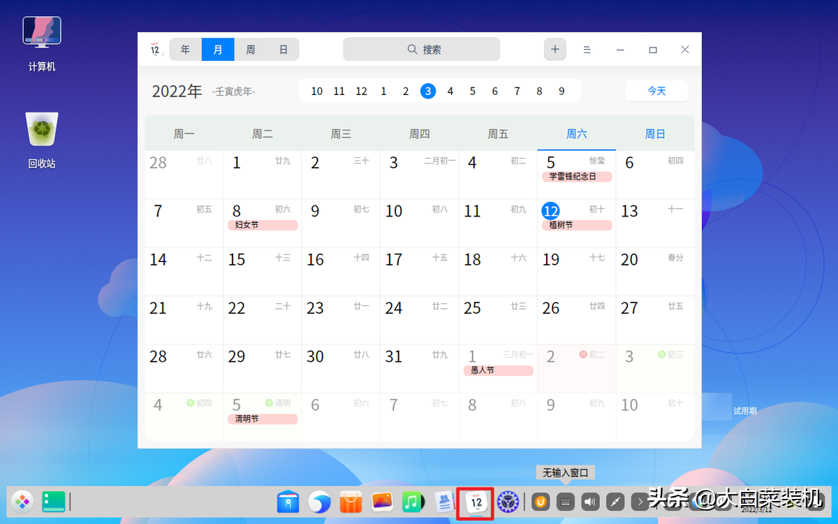Screen dimensions: 838x524
Task: Select month 11 in month strip
Action: [339, 91]
